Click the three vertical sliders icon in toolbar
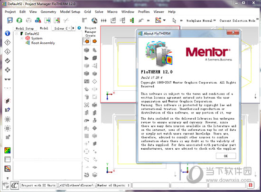This screenshot has height=192, width=261. point(103,20)
